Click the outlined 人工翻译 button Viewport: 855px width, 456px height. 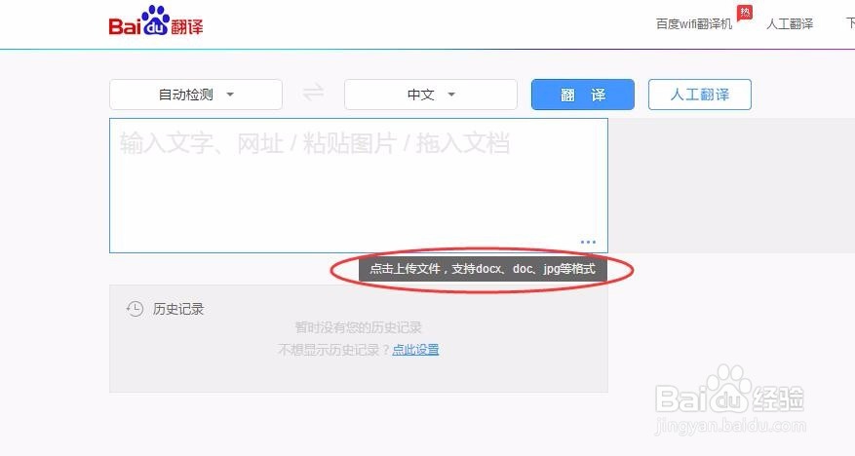pos(700,95)
